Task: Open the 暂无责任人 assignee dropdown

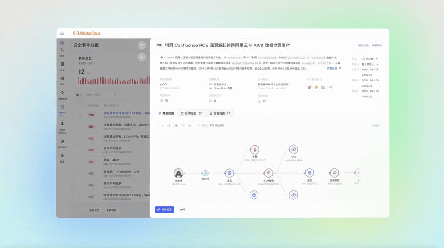Action: tap(370, 64)
